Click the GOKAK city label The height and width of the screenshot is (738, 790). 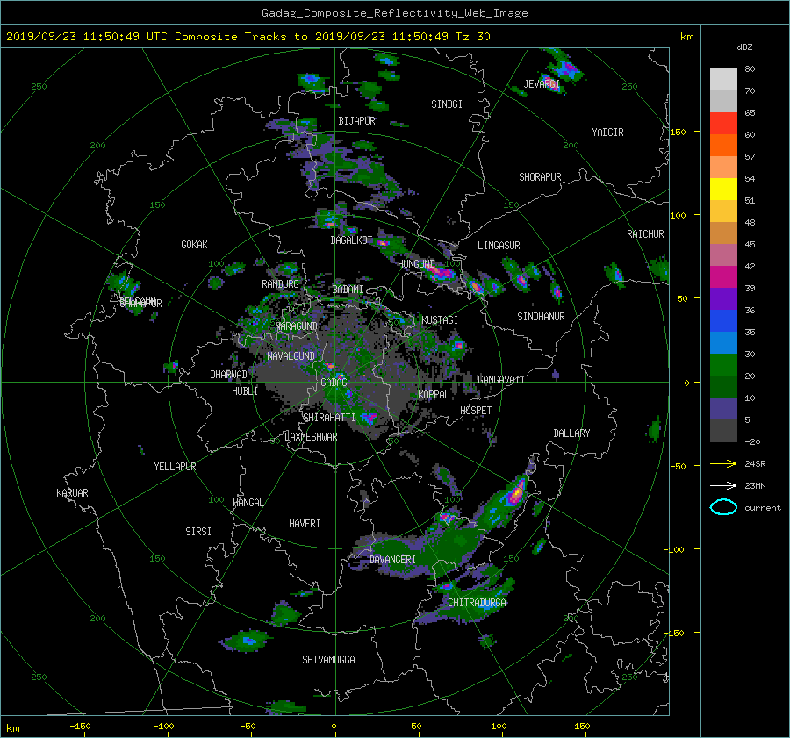click(194, 245)
